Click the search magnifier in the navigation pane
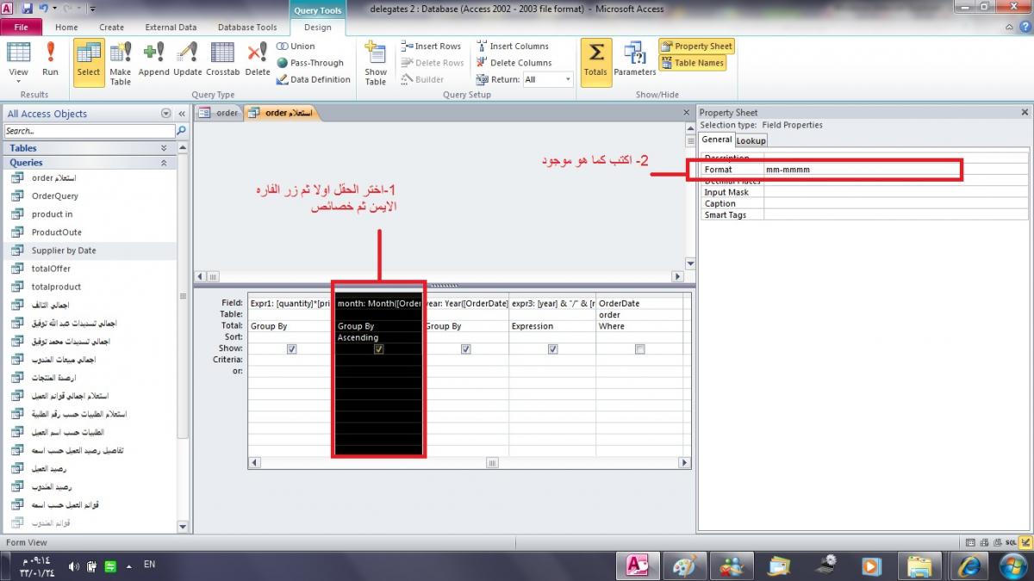The height and width of the screenshot is (581, 1034). 181,131
